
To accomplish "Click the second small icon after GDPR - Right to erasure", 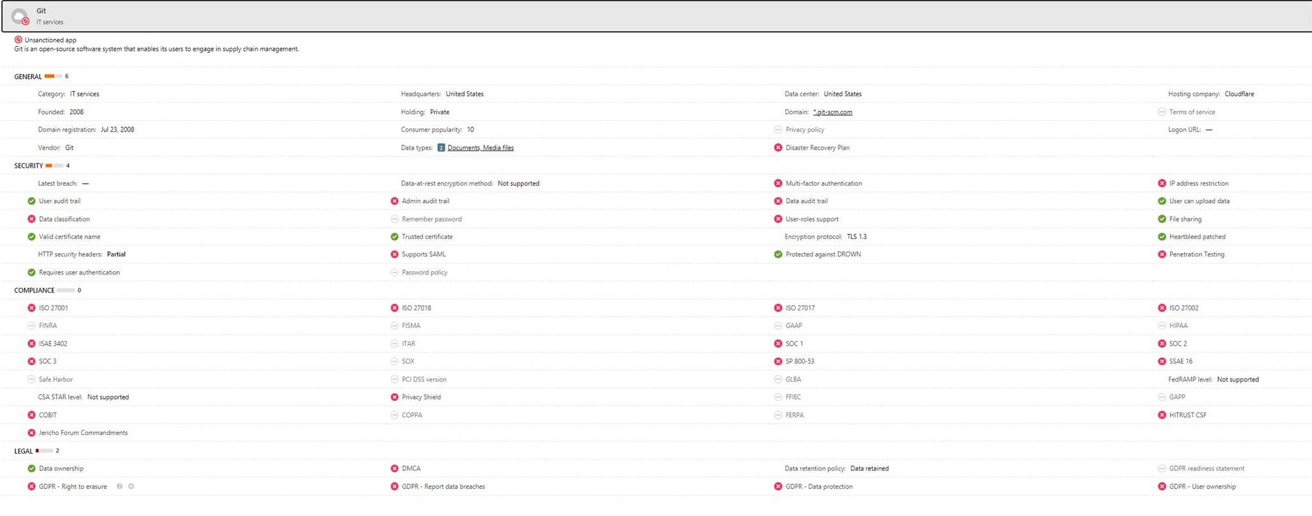I will pyautogui.click(x=131, y=486).
